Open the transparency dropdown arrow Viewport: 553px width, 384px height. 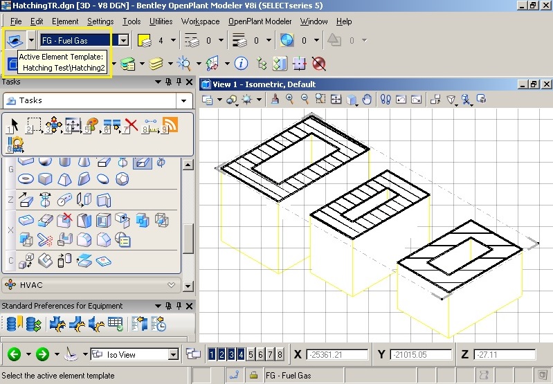[x=316, y=41]
